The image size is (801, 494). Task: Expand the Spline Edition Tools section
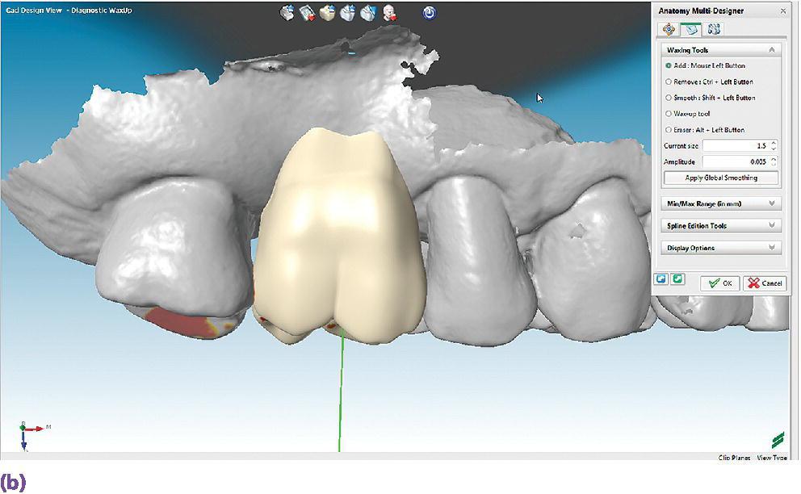tap(772, 226)
